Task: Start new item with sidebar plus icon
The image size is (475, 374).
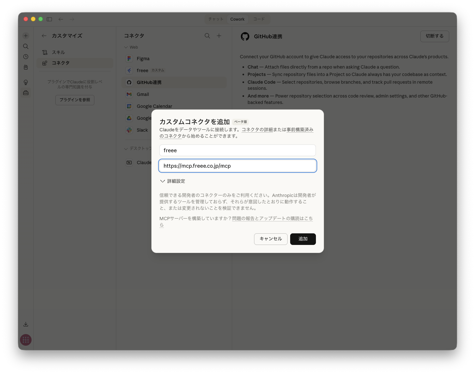Action: (x=26, y=36)
